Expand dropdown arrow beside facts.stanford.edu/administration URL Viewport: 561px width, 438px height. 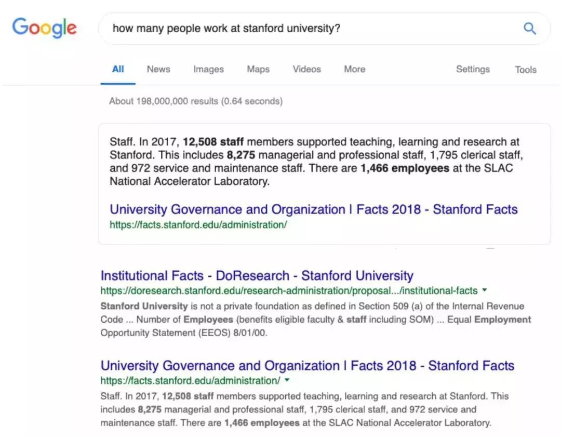pos(287,380)
